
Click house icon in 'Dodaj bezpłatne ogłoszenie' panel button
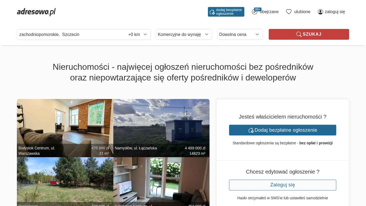(x=251, y=130)
